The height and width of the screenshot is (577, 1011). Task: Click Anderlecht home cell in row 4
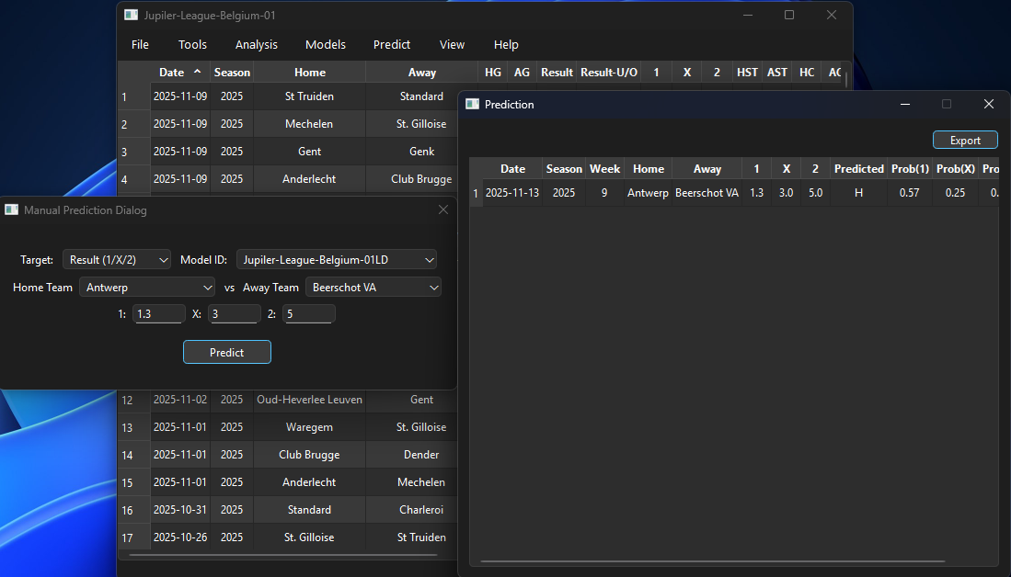click(309, 179)
